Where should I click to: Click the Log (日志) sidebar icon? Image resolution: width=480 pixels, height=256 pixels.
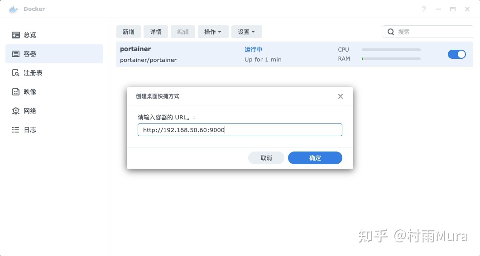[x=16, y=130]
